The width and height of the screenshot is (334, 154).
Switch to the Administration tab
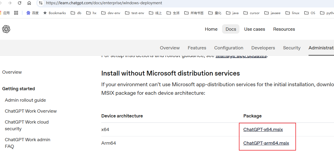(x=321, y=48)
